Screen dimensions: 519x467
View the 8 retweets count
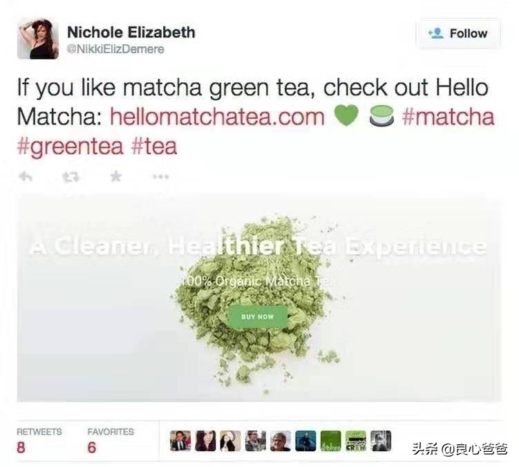[x=21, y=448]
